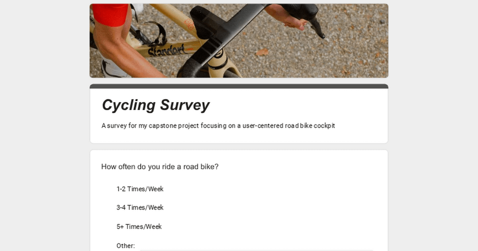The width and height of the screenshot is (478, 251).
Task: Click the brake lever in header photo
Action: (x=317, y=28)
